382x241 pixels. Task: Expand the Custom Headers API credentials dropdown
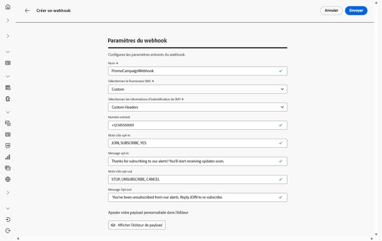[197, 107]
